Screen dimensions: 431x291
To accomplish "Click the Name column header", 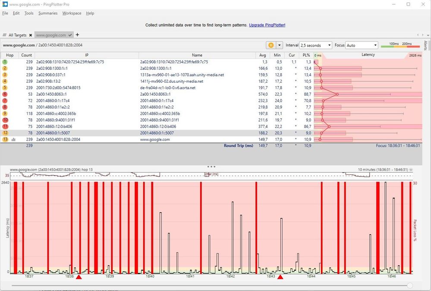I will (x=197, y=55).
